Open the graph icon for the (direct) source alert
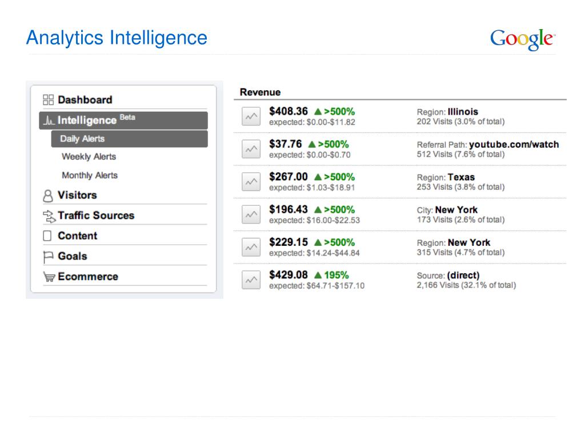Image resolution: width=585 pixels, height=438 pixels. click(251, 280)
